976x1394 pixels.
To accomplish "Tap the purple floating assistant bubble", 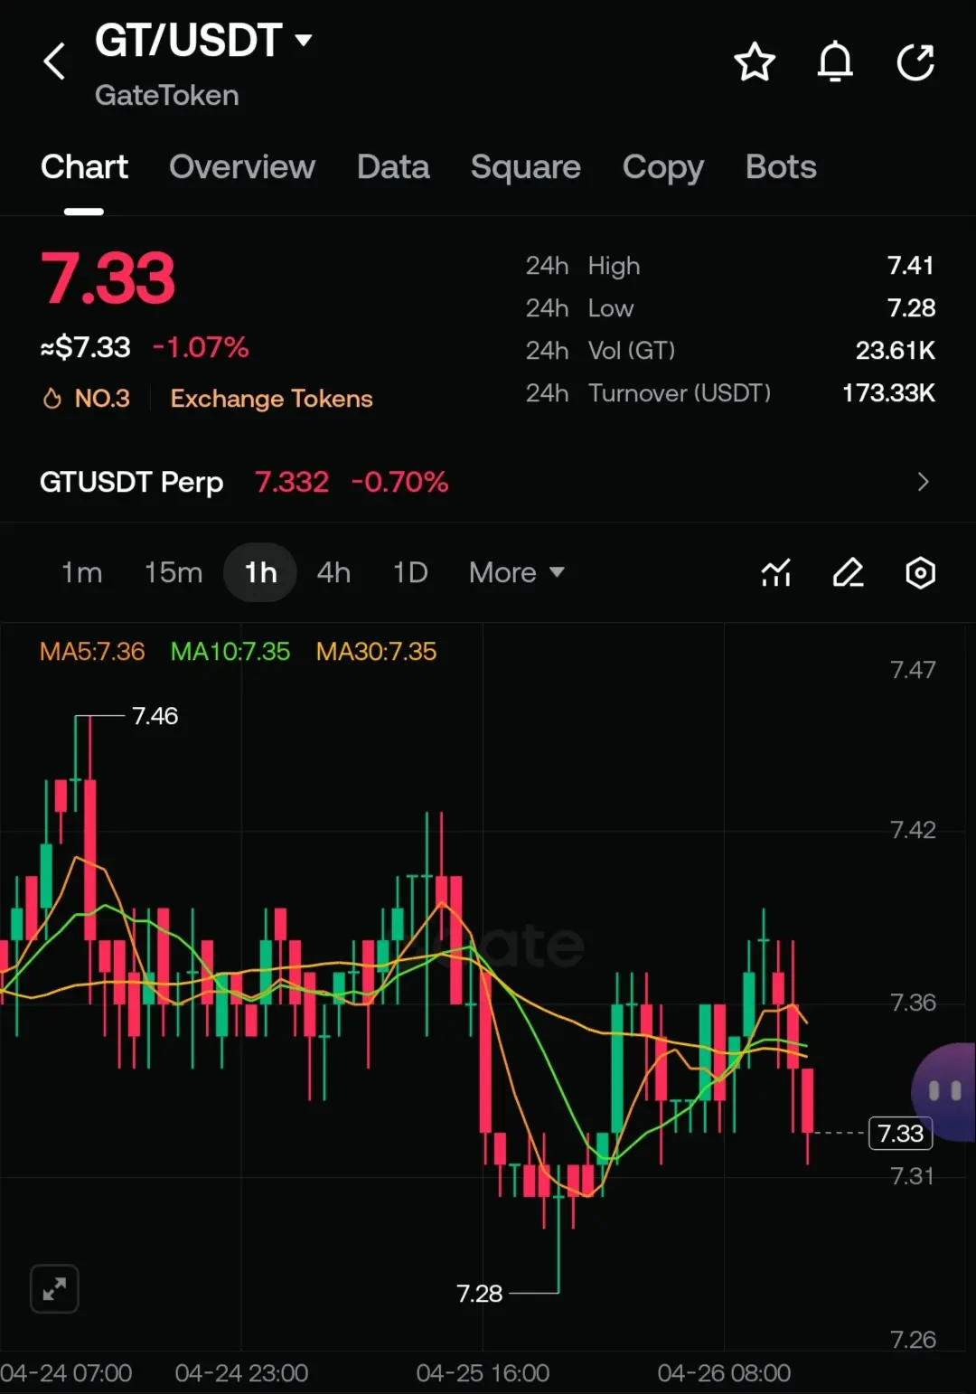I will pyautogui.click(x=944, y=1091).
